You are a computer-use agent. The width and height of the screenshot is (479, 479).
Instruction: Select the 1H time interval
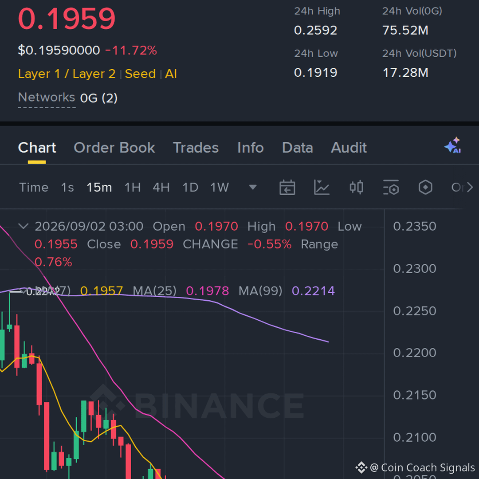133,187
